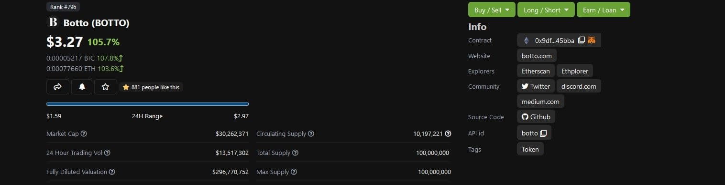Open the Buy / Sell dropdown
This screenshot has height=185, width=725.
(x=492, y=10)
